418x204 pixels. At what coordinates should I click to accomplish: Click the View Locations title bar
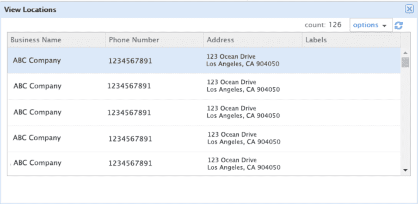pos(202,10)
